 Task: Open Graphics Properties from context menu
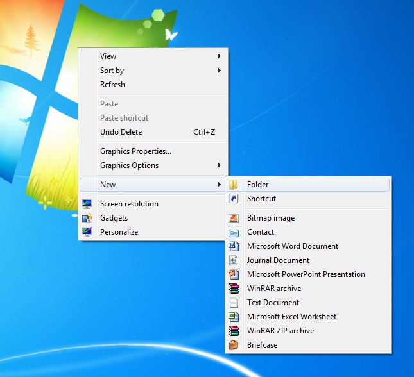tap(135, 151)
